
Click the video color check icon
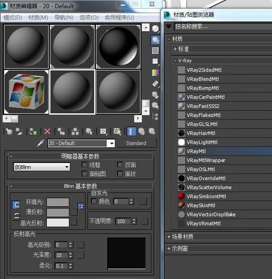click(x=156, y=72)
